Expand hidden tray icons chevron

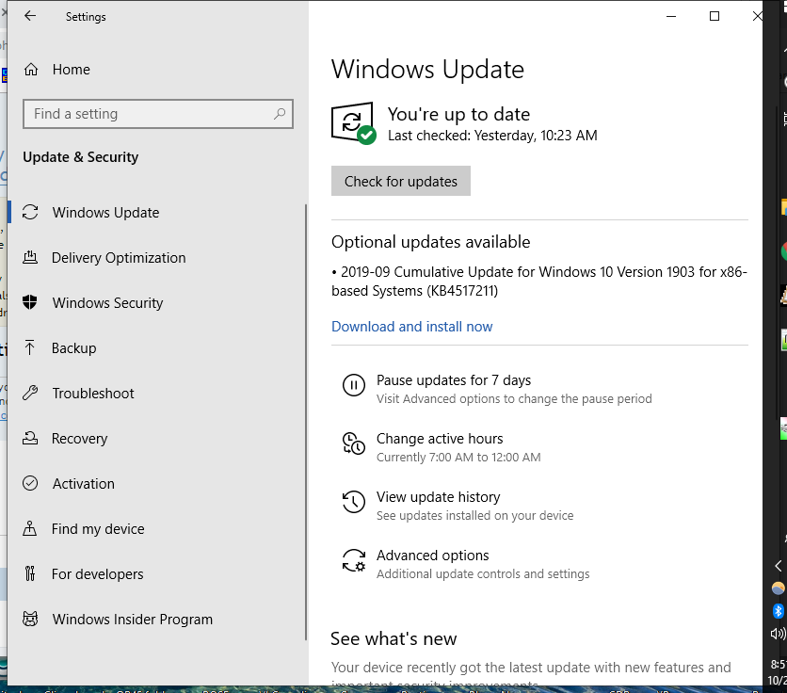(x=778, y=566)
